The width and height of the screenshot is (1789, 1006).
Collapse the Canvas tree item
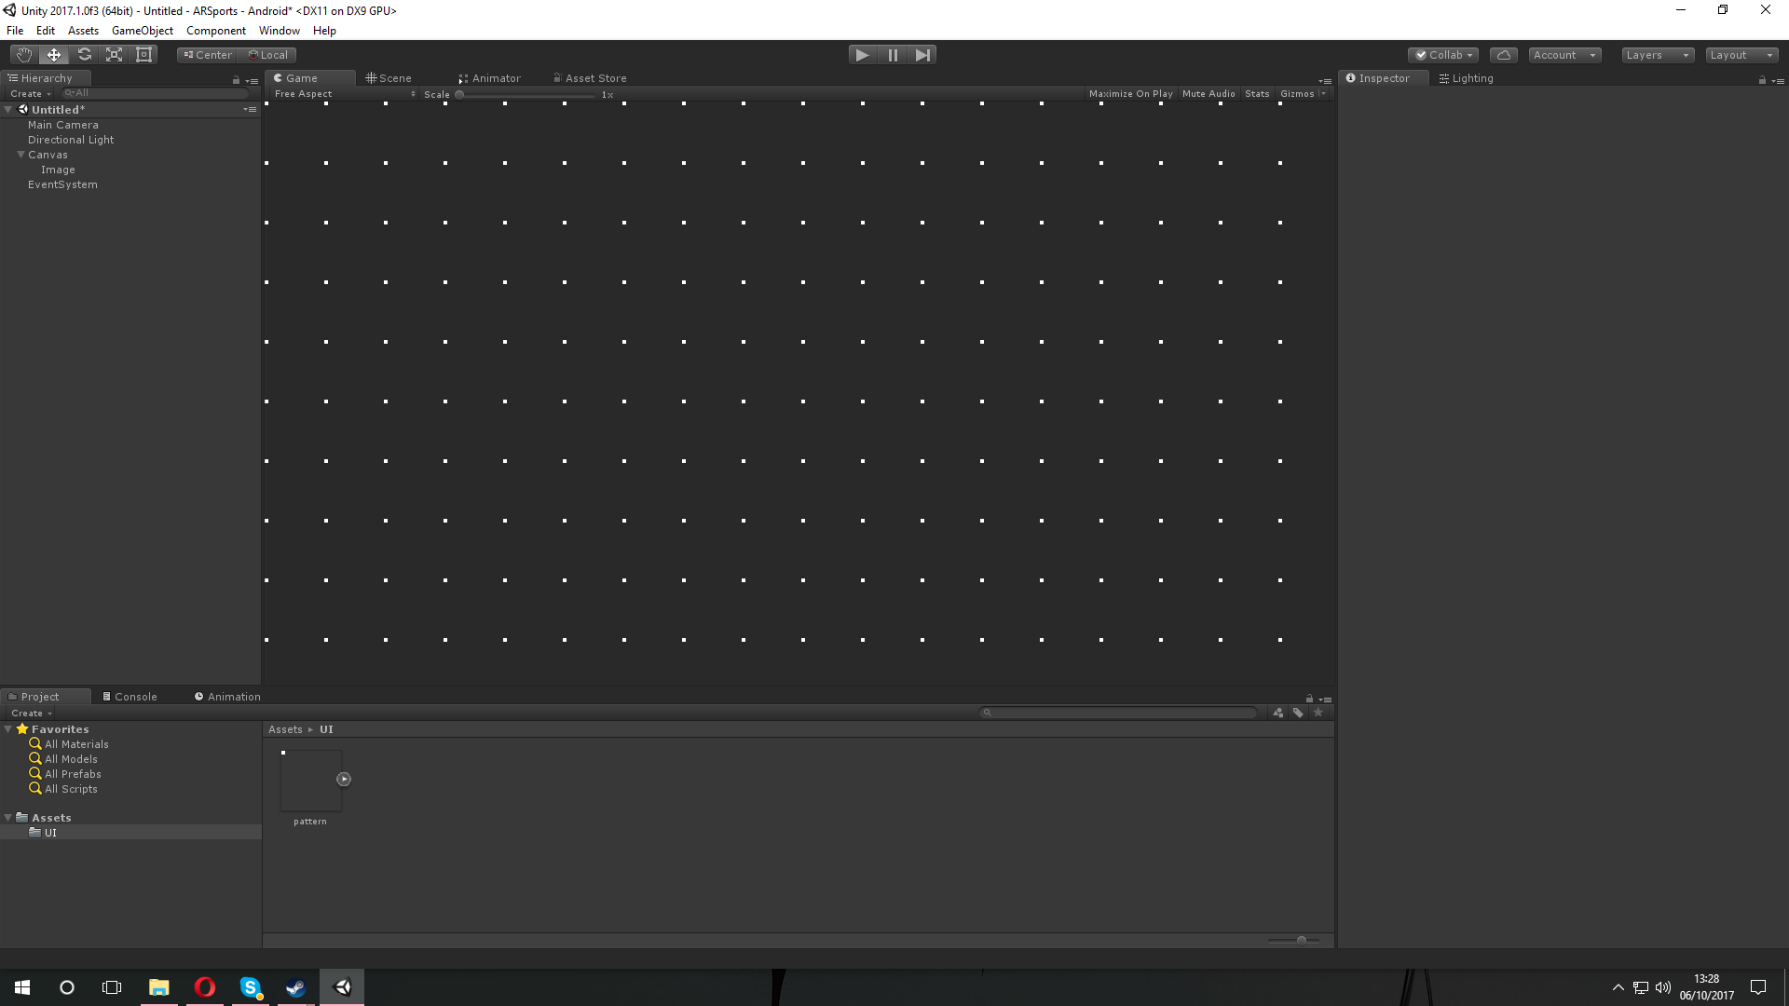(x=20, y=155)
